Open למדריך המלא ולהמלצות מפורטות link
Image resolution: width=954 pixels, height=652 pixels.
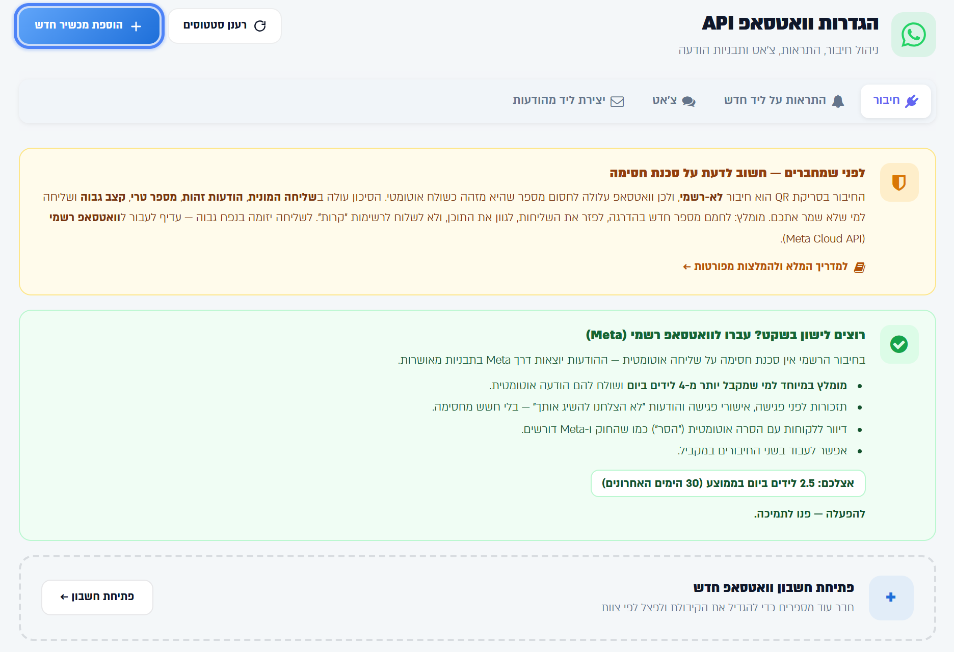click(x=774, y=266)
